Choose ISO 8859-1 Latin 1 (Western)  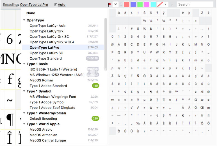pyautogui.click(x=63, y=69)
